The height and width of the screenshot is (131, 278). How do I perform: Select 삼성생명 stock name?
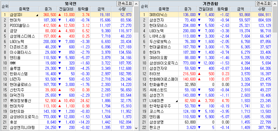point(157,123)
